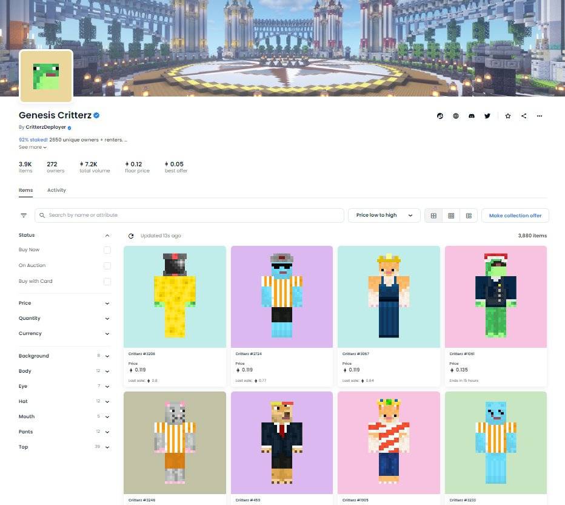
Task: Click the website globe icon
Action: pos(456,116)
